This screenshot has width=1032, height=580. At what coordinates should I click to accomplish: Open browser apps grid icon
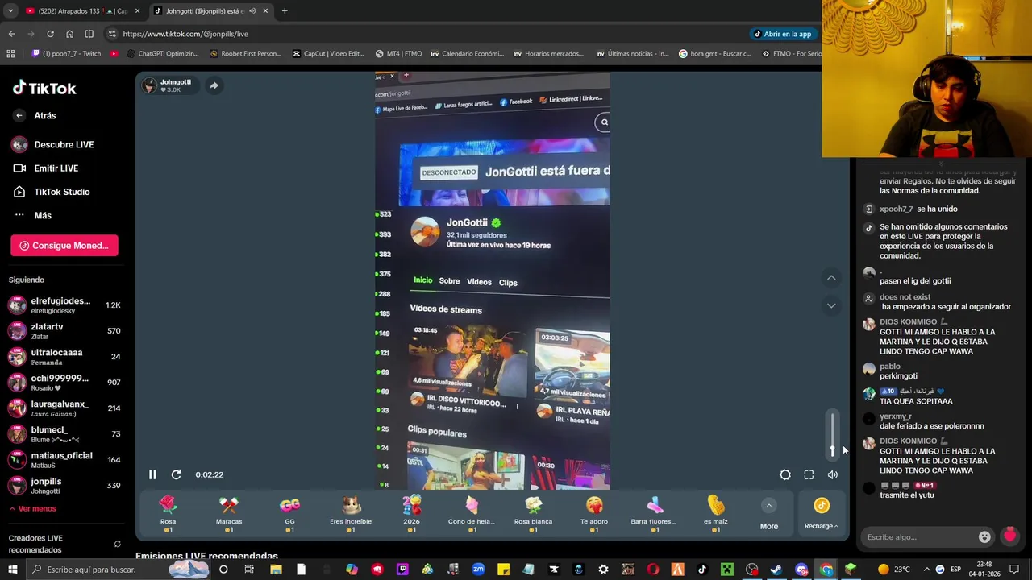point(10,54)
